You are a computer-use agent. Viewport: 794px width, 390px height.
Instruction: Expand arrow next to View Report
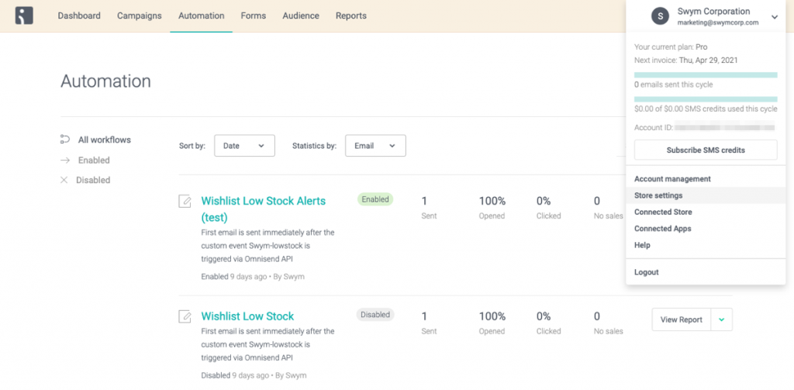(x=722, y=319)
